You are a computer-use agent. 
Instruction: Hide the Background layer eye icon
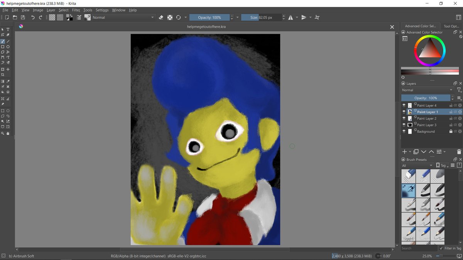tap(404, 131)
